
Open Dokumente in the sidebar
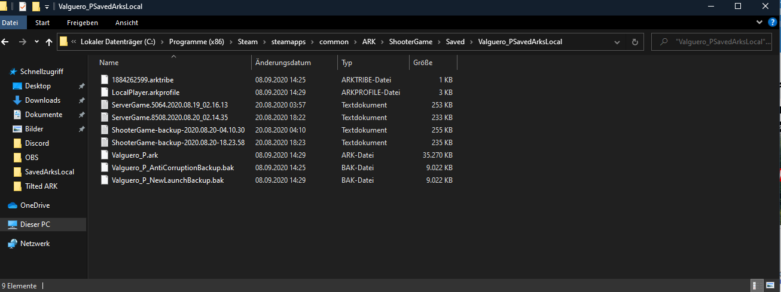pyautogui.click(x=44, y=115)
